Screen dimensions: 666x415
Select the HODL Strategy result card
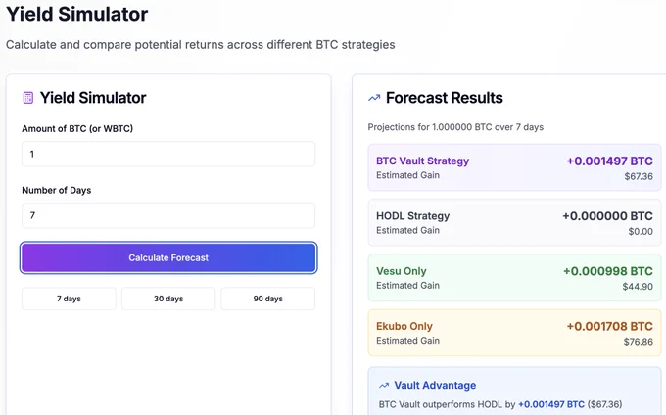514,222
